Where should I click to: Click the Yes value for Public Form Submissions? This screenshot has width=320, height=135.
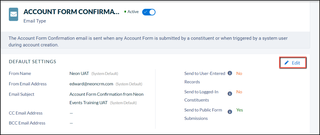(x=240, y=110)
